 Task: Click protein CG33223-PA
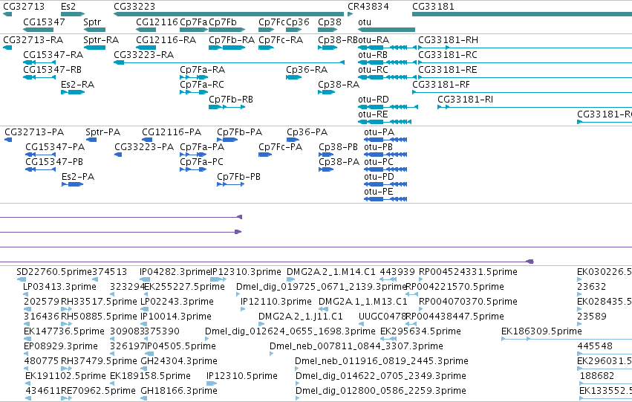[x=118, y=155]
